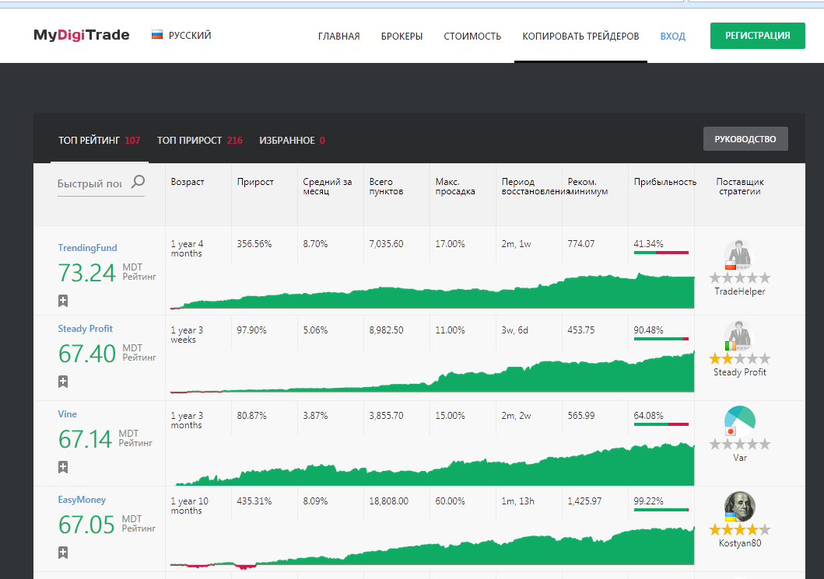This screenshot has width=824, height=579.
Task: Click Steady Profit provider star rating
Action: point(739,358)
